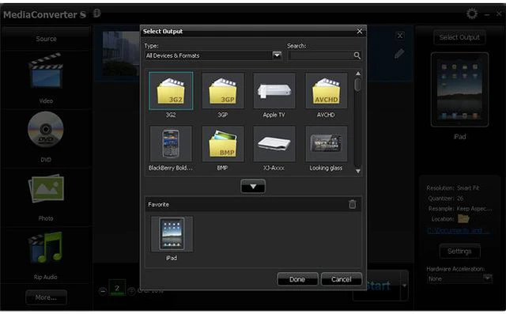Select the queued video thumbnail
506x314 pixels.
121,54
